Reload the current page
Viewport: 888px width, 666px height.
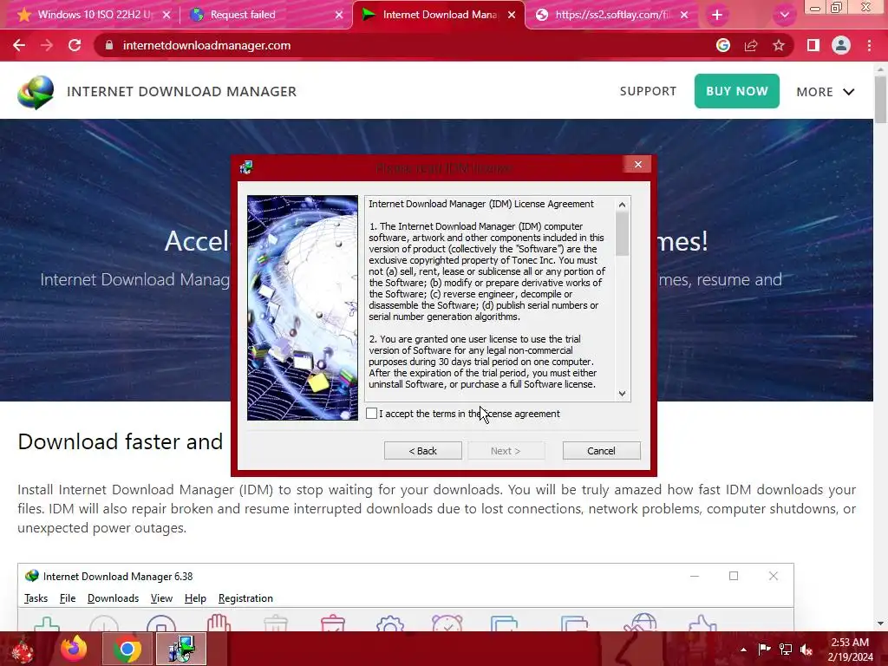pos(75,45)
